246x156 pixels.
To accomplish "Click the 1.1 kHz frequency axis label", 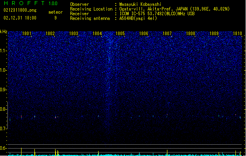I will 4,51.
